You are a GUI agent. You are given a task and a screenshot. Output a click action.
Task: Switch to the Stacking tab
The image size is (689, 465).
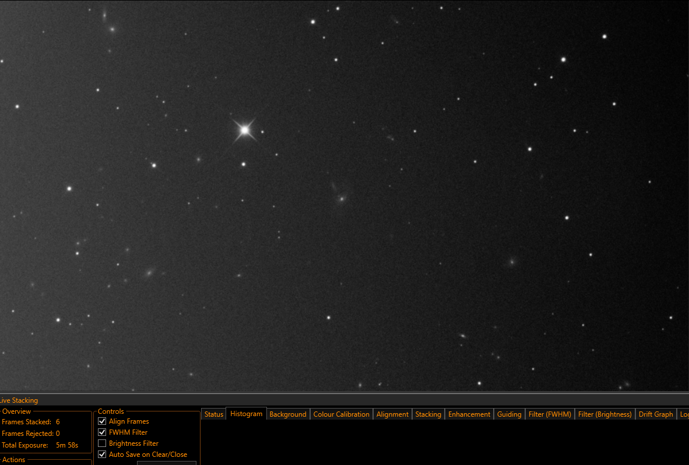(428, 414)
